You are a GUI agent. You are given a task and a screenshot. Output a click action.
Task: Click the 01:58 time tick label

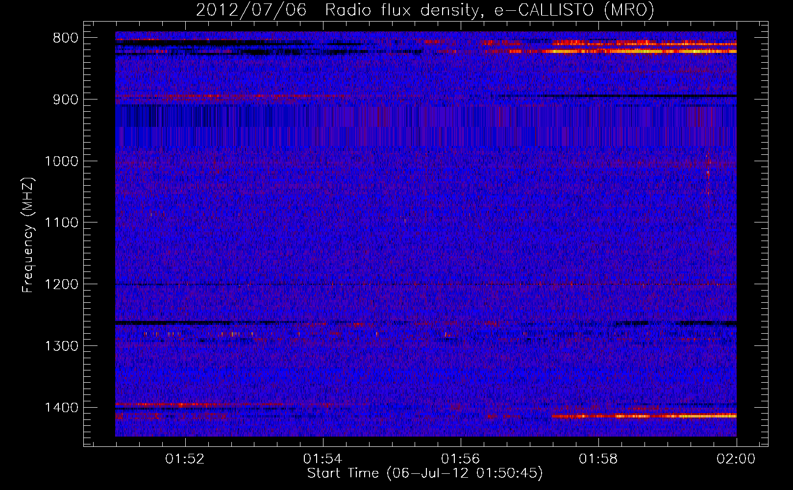(598, 459)
